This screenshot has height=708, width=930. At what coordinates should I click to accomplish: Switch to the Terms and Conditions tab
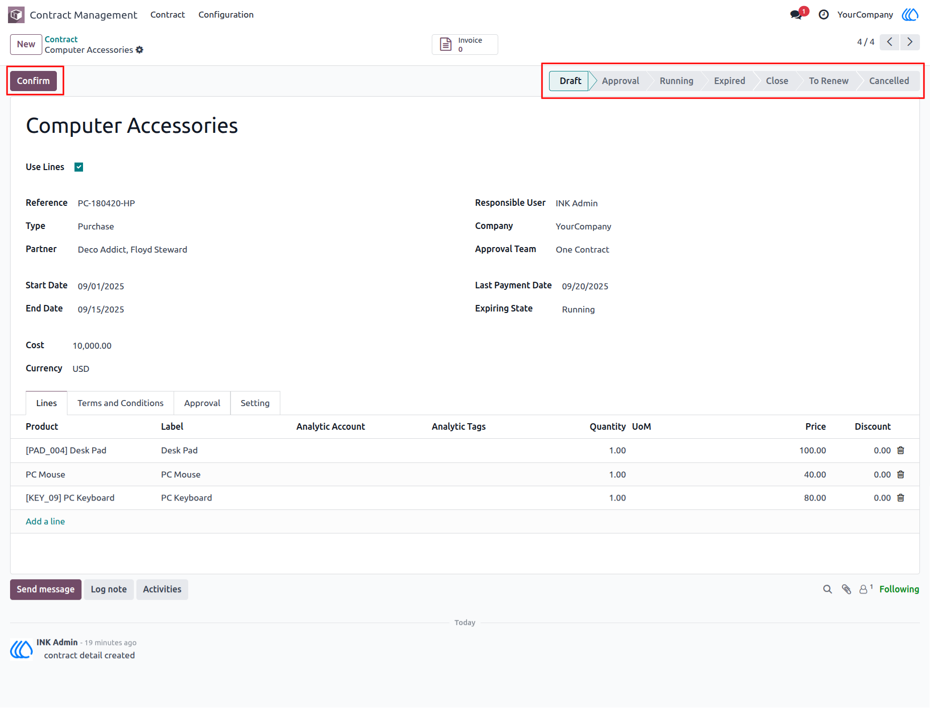(x=120, y=403)
